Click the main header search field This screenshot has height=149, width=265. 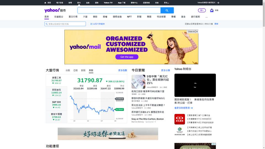(119, 10)
